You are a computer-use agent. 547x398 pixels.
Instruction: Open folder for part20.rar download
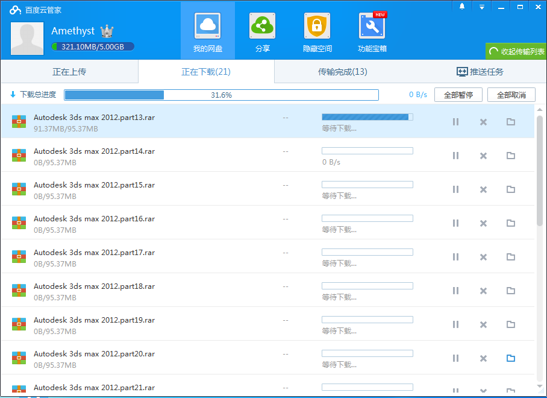pos(511,358)
